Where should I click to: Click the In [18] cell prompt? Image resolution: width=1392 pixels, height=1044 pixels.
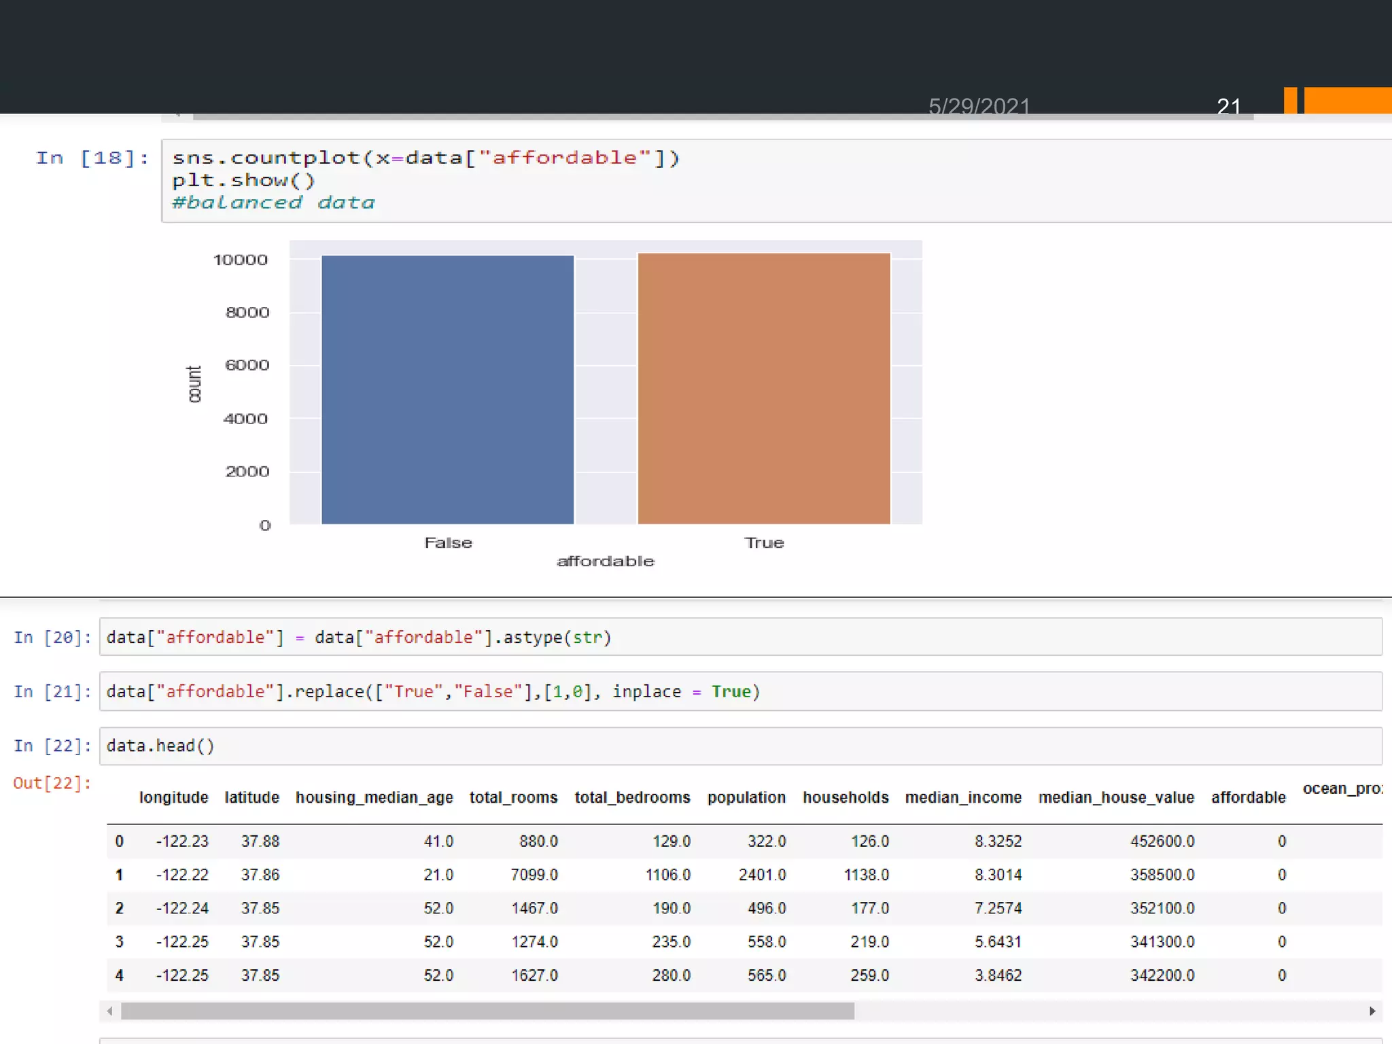pyautogui.click(x=92, y=158)
